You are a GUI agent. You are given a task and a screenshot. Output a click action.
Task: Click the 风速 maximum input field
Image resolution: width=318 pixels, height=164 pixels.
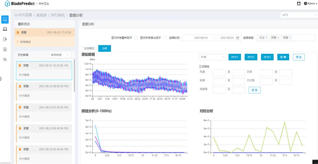(x=238, y=73)
